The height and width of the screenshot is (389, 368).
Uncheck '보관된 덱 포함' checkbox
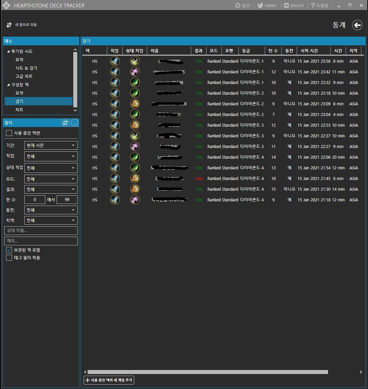pyautogui.click(x=9, y=250)
